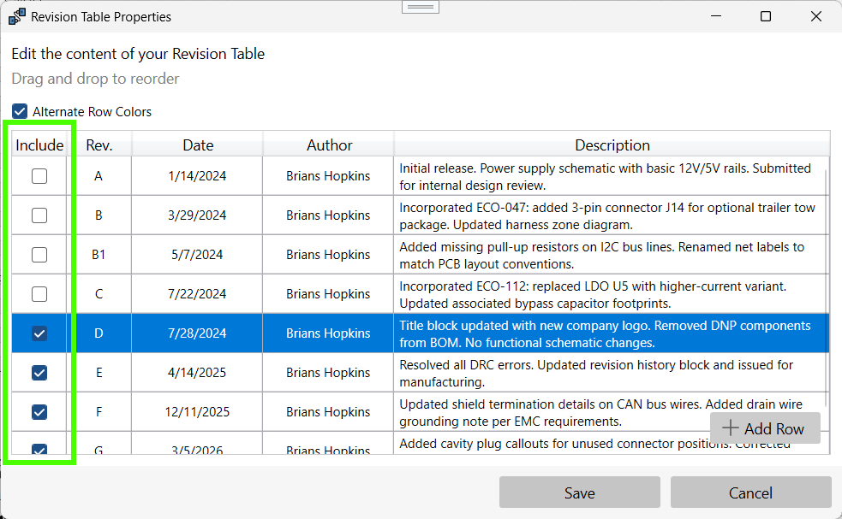Add a new row with Add Row
This screenshot has width=842, height=519.
pos(765,428)
